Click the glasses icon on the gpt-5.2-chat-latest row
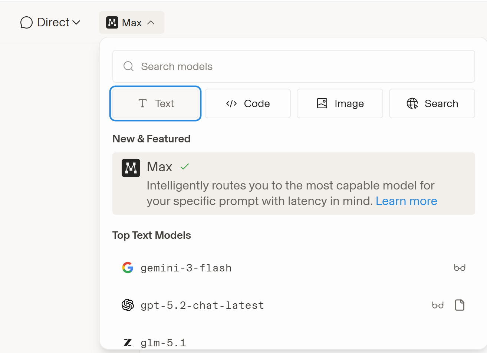 pos(438,305)
